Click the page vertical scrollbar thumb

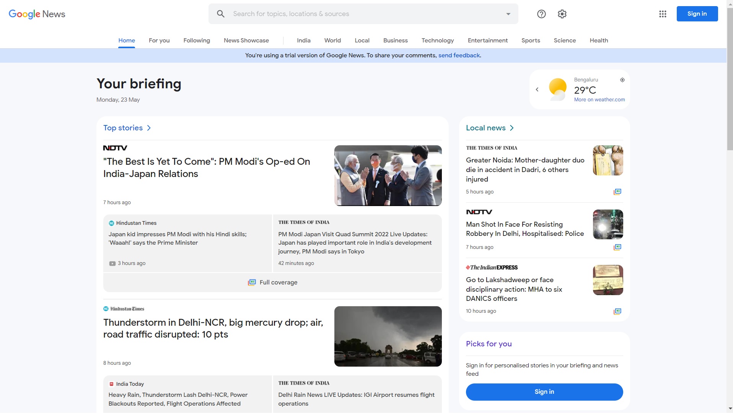click(x=730, y=78)
